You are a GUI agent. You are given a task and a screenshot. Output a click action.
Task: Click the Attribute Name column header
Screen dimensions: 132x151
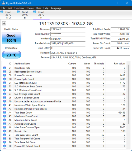coord(38,64)
